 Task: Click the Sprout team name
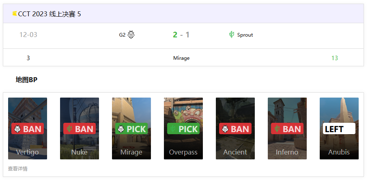(x=245, y=35)
